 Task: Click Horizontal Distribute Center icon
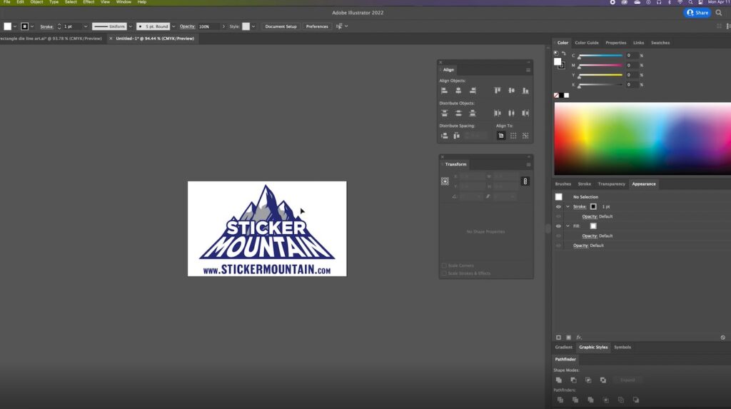(x=511, y=113)
